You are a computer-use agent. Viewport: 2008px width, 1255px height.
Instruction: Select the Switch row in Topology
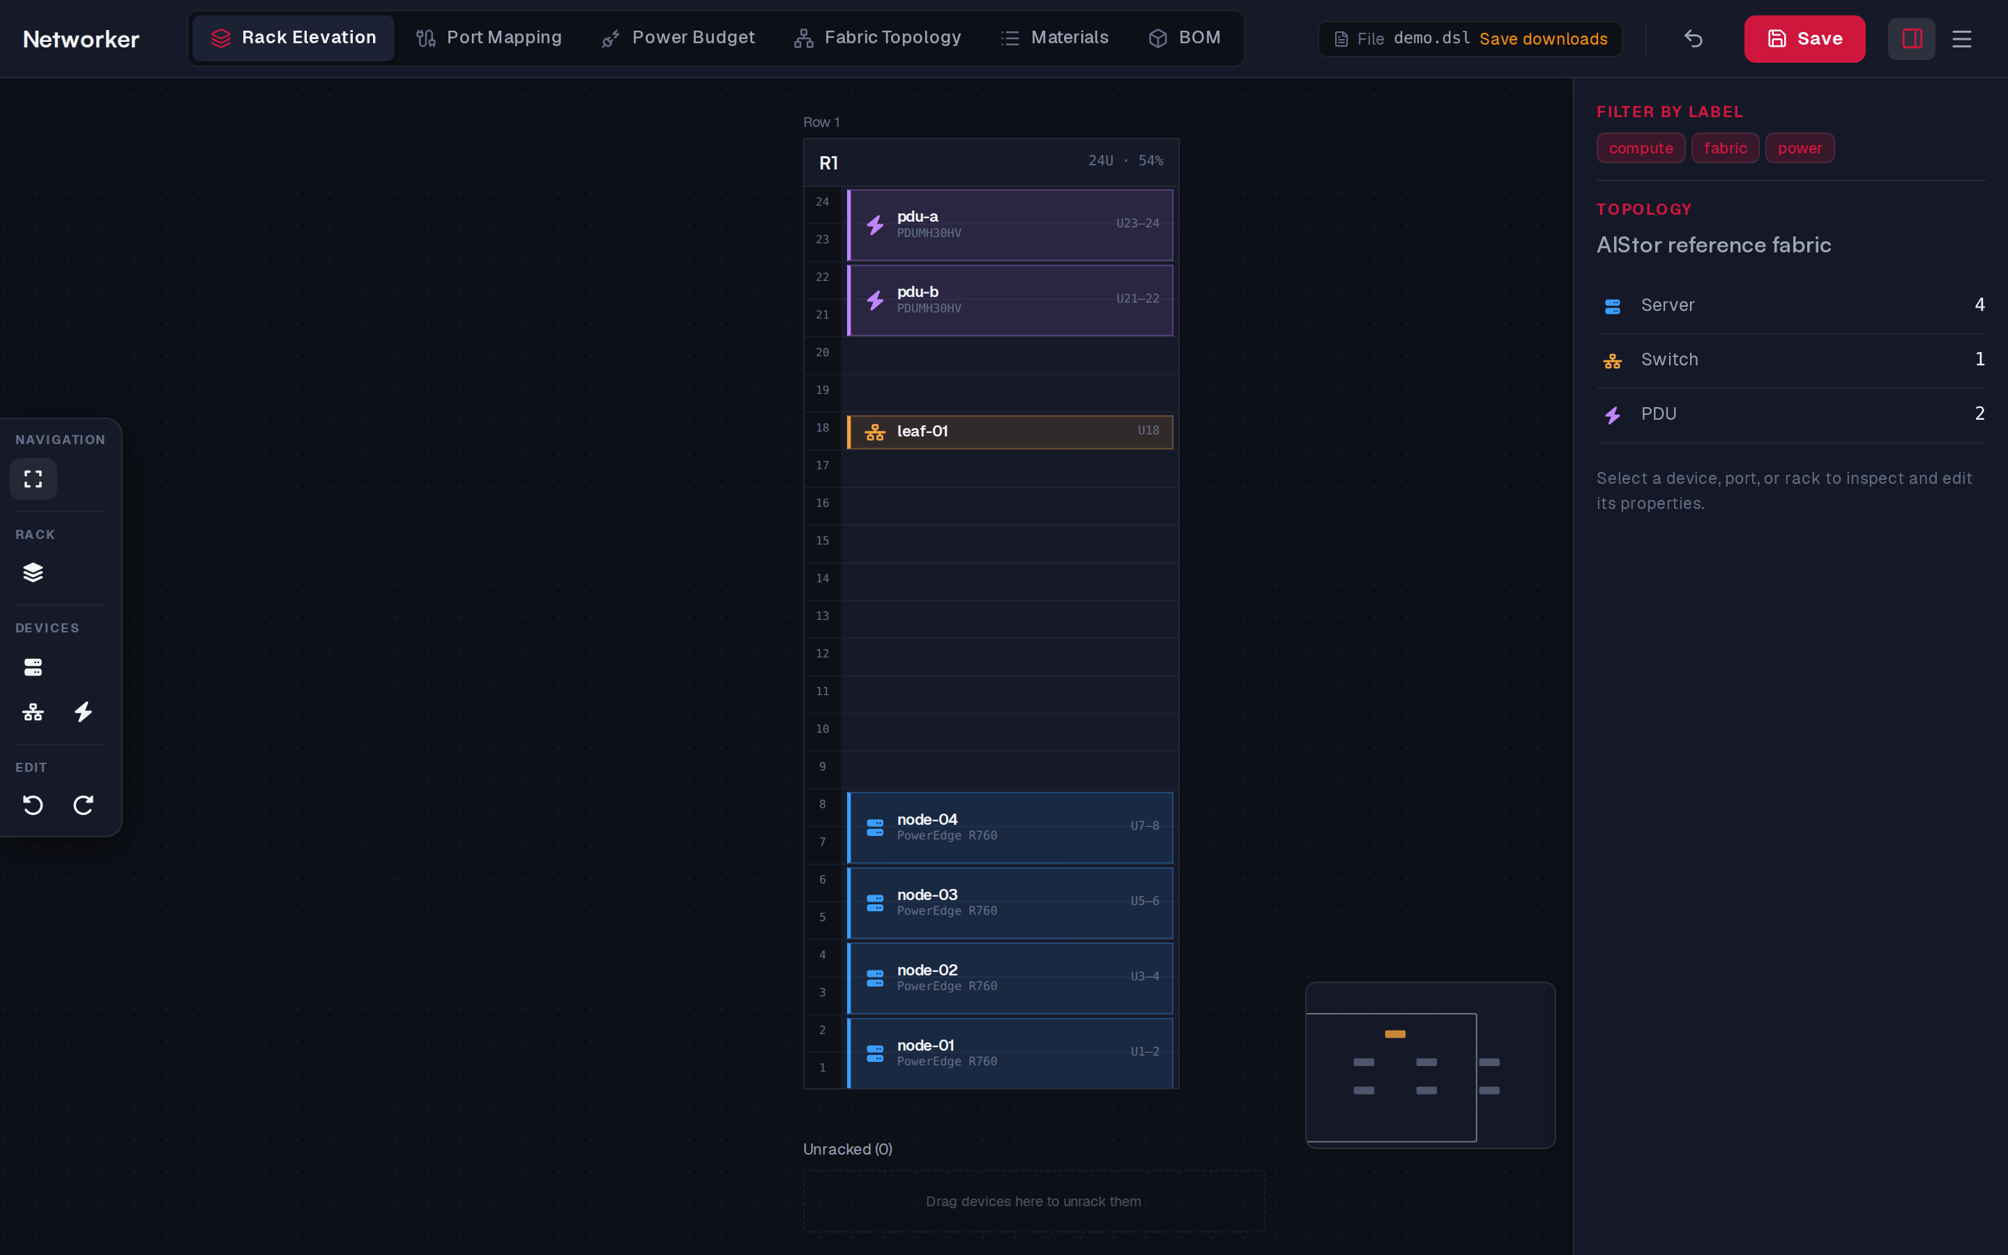click(1790, 360)
